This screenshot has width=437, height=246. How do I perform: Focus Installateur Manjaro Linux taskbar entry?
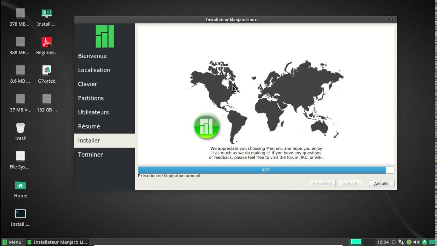pos(57,242)
